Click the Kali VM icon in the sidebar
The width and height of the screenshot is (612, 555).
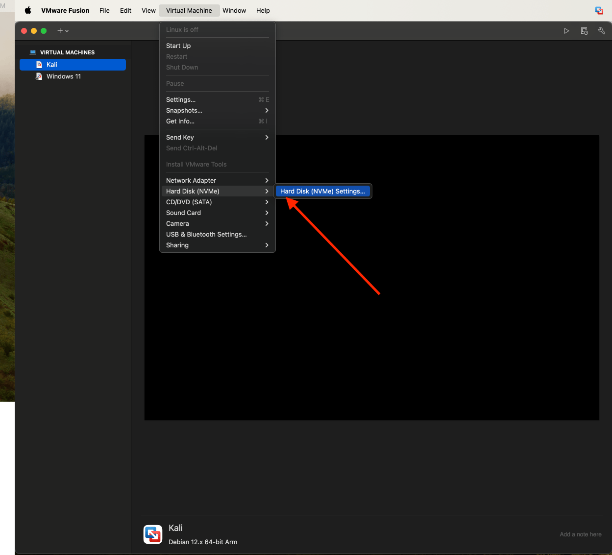point(39,65)
